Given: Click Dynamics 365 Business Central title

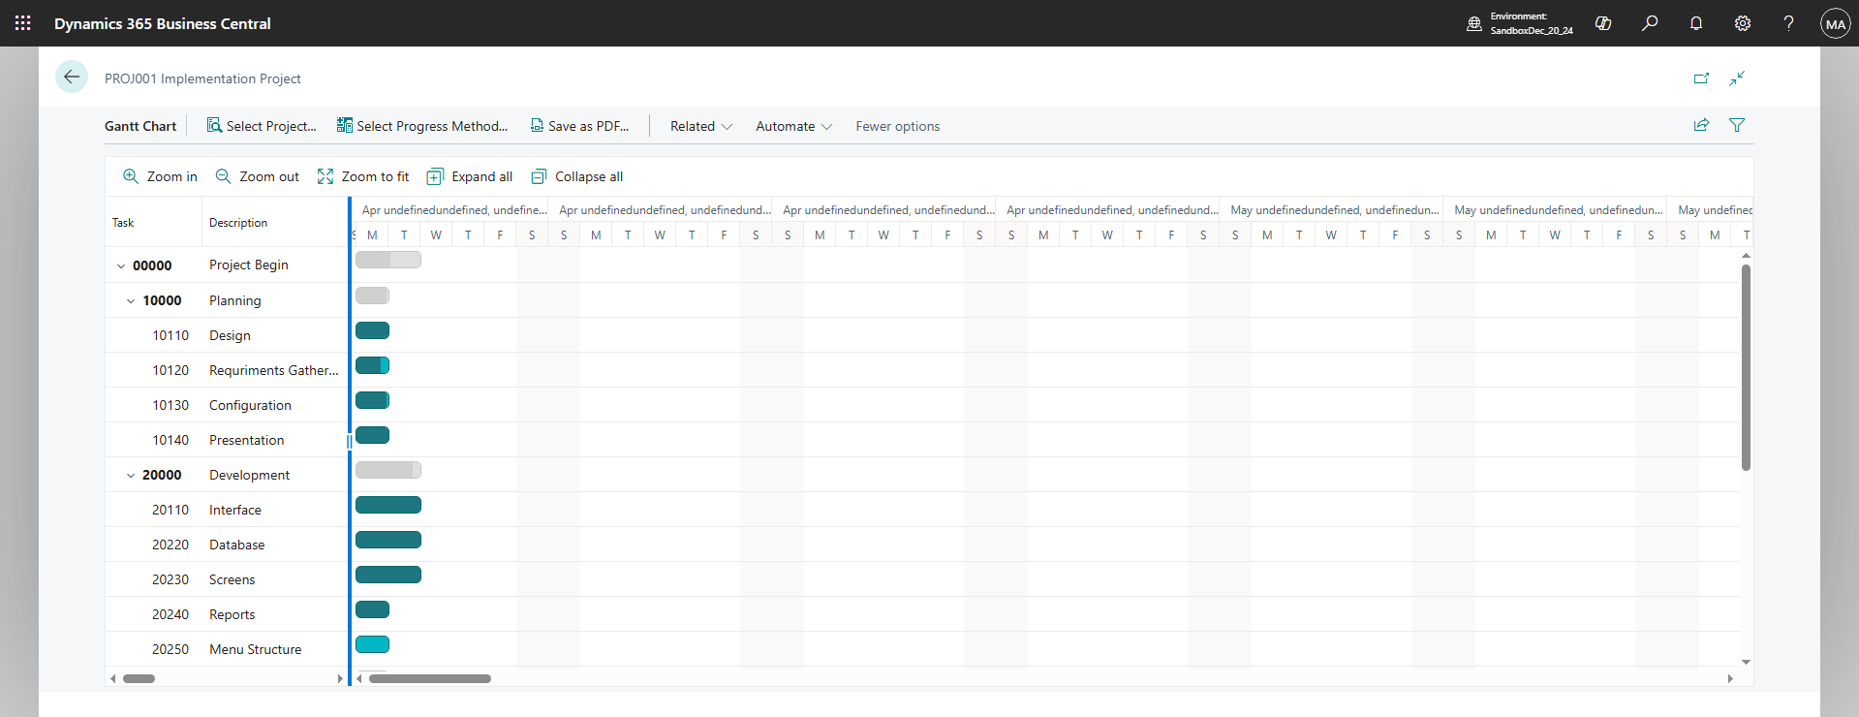Looking at the screenshot, I should (163, 23).
